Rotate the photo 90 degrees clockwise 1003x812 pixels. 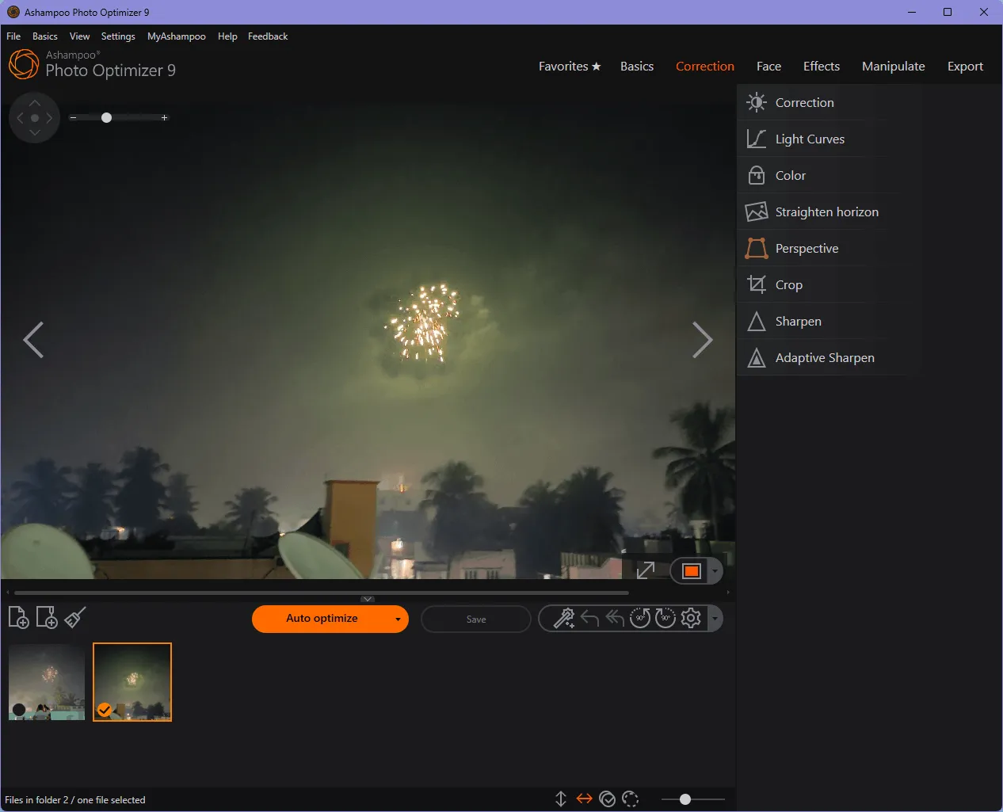(x=665, y=618)
